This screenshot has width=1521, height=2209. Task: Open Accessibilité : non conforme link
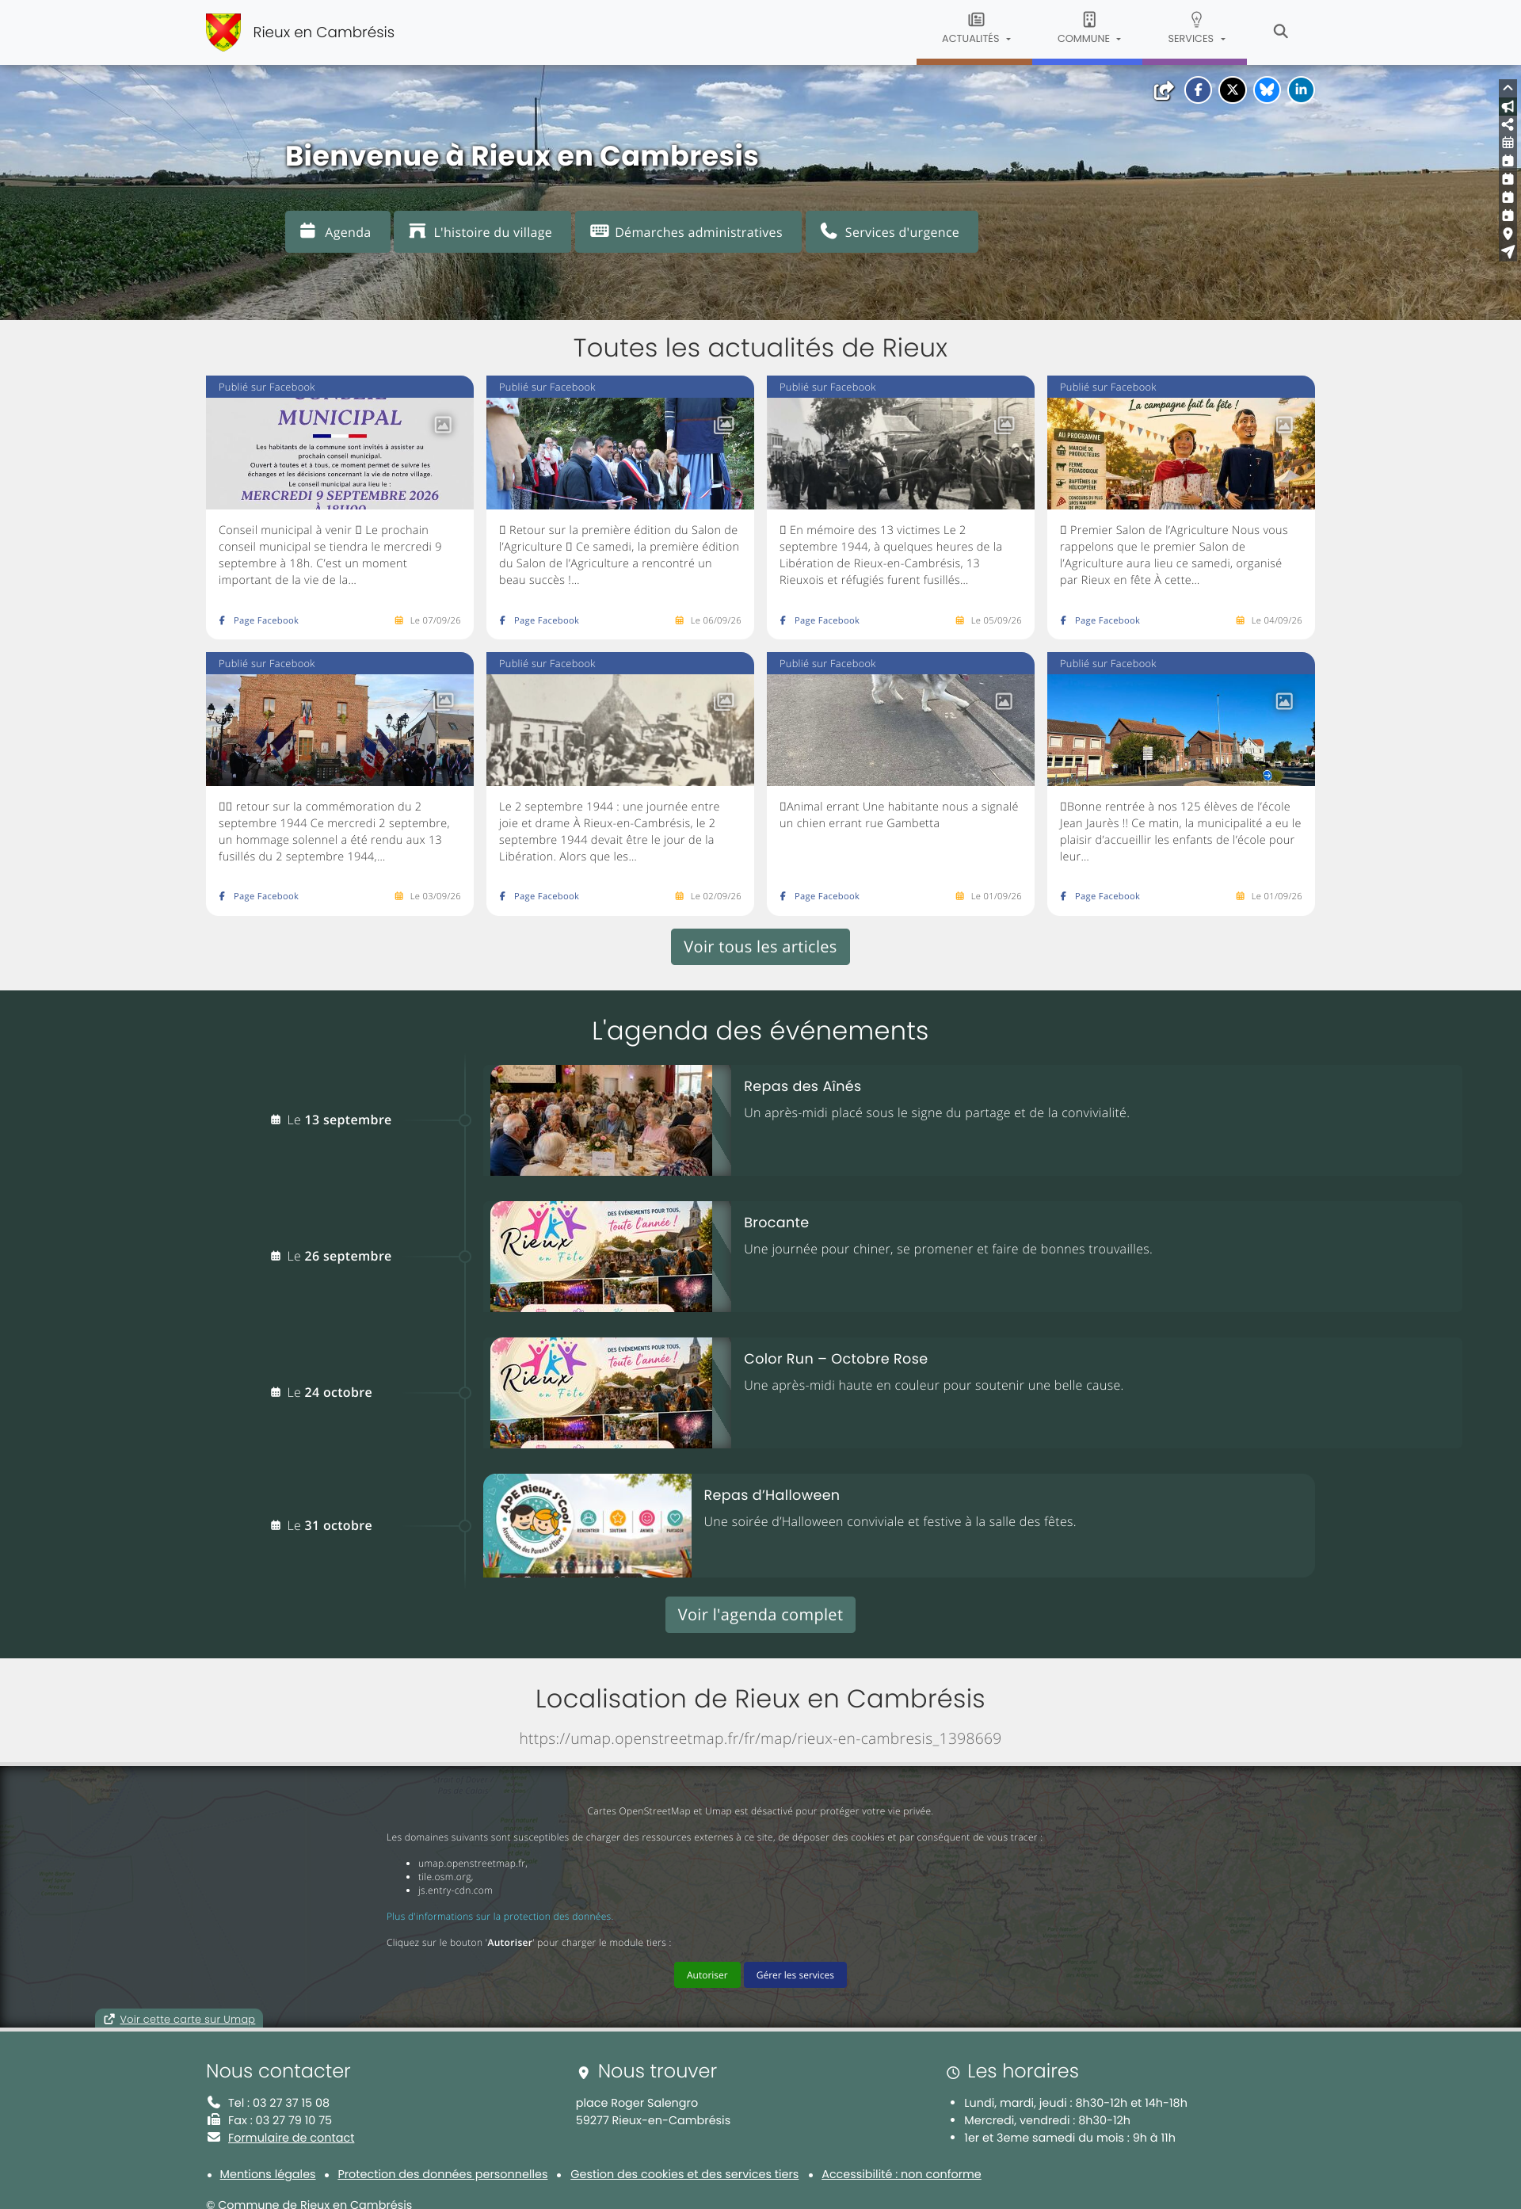click(x=901, y=2173)
